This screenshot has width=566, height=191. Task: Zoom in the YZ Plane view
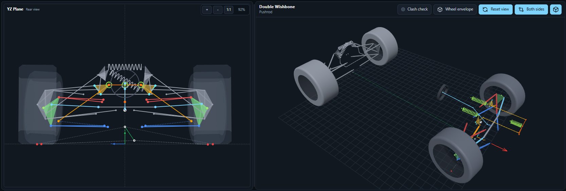click(207, 10)
